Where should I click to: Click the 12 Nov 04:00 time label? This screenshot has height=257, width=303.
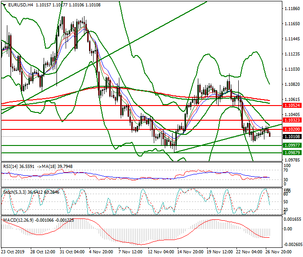pos(161,252)
